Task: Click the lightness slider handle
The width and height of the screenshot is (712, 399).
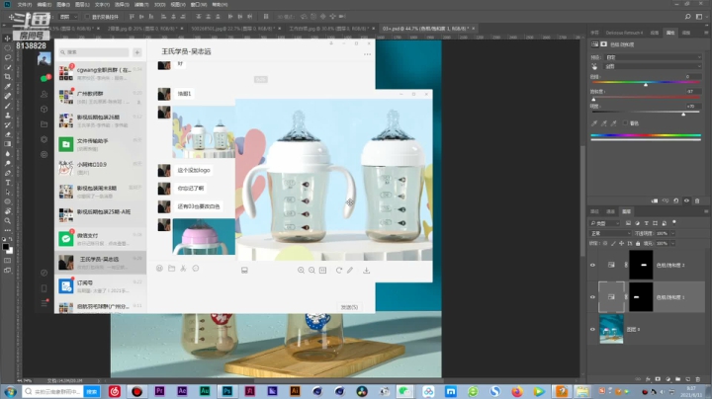Action: [683, 114]
